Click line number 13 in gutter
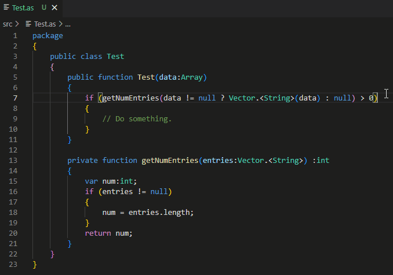Screen dimensions: 393x275 pyautogui.click(x=13, y=161)
